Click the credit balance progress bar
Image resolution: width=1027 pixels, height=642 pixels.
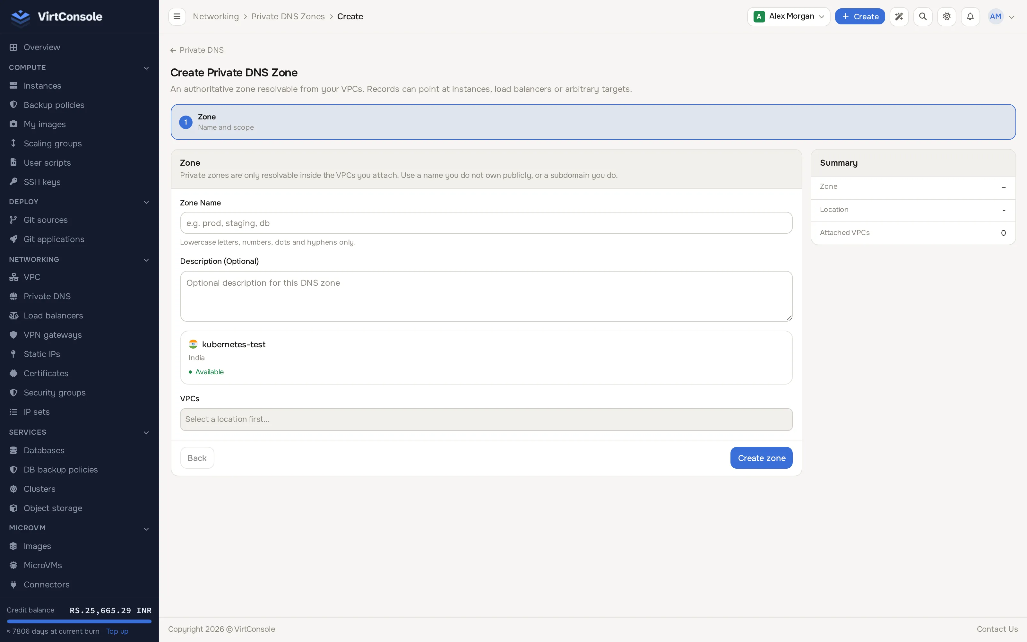79,621
